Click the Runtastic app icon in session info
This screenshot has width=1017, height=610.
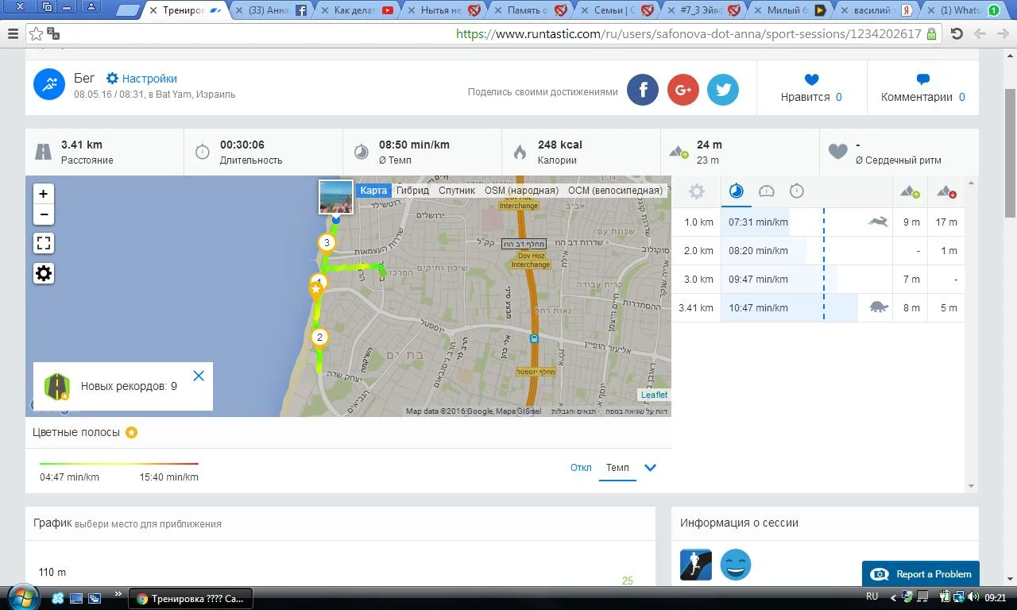click(696, 565)
